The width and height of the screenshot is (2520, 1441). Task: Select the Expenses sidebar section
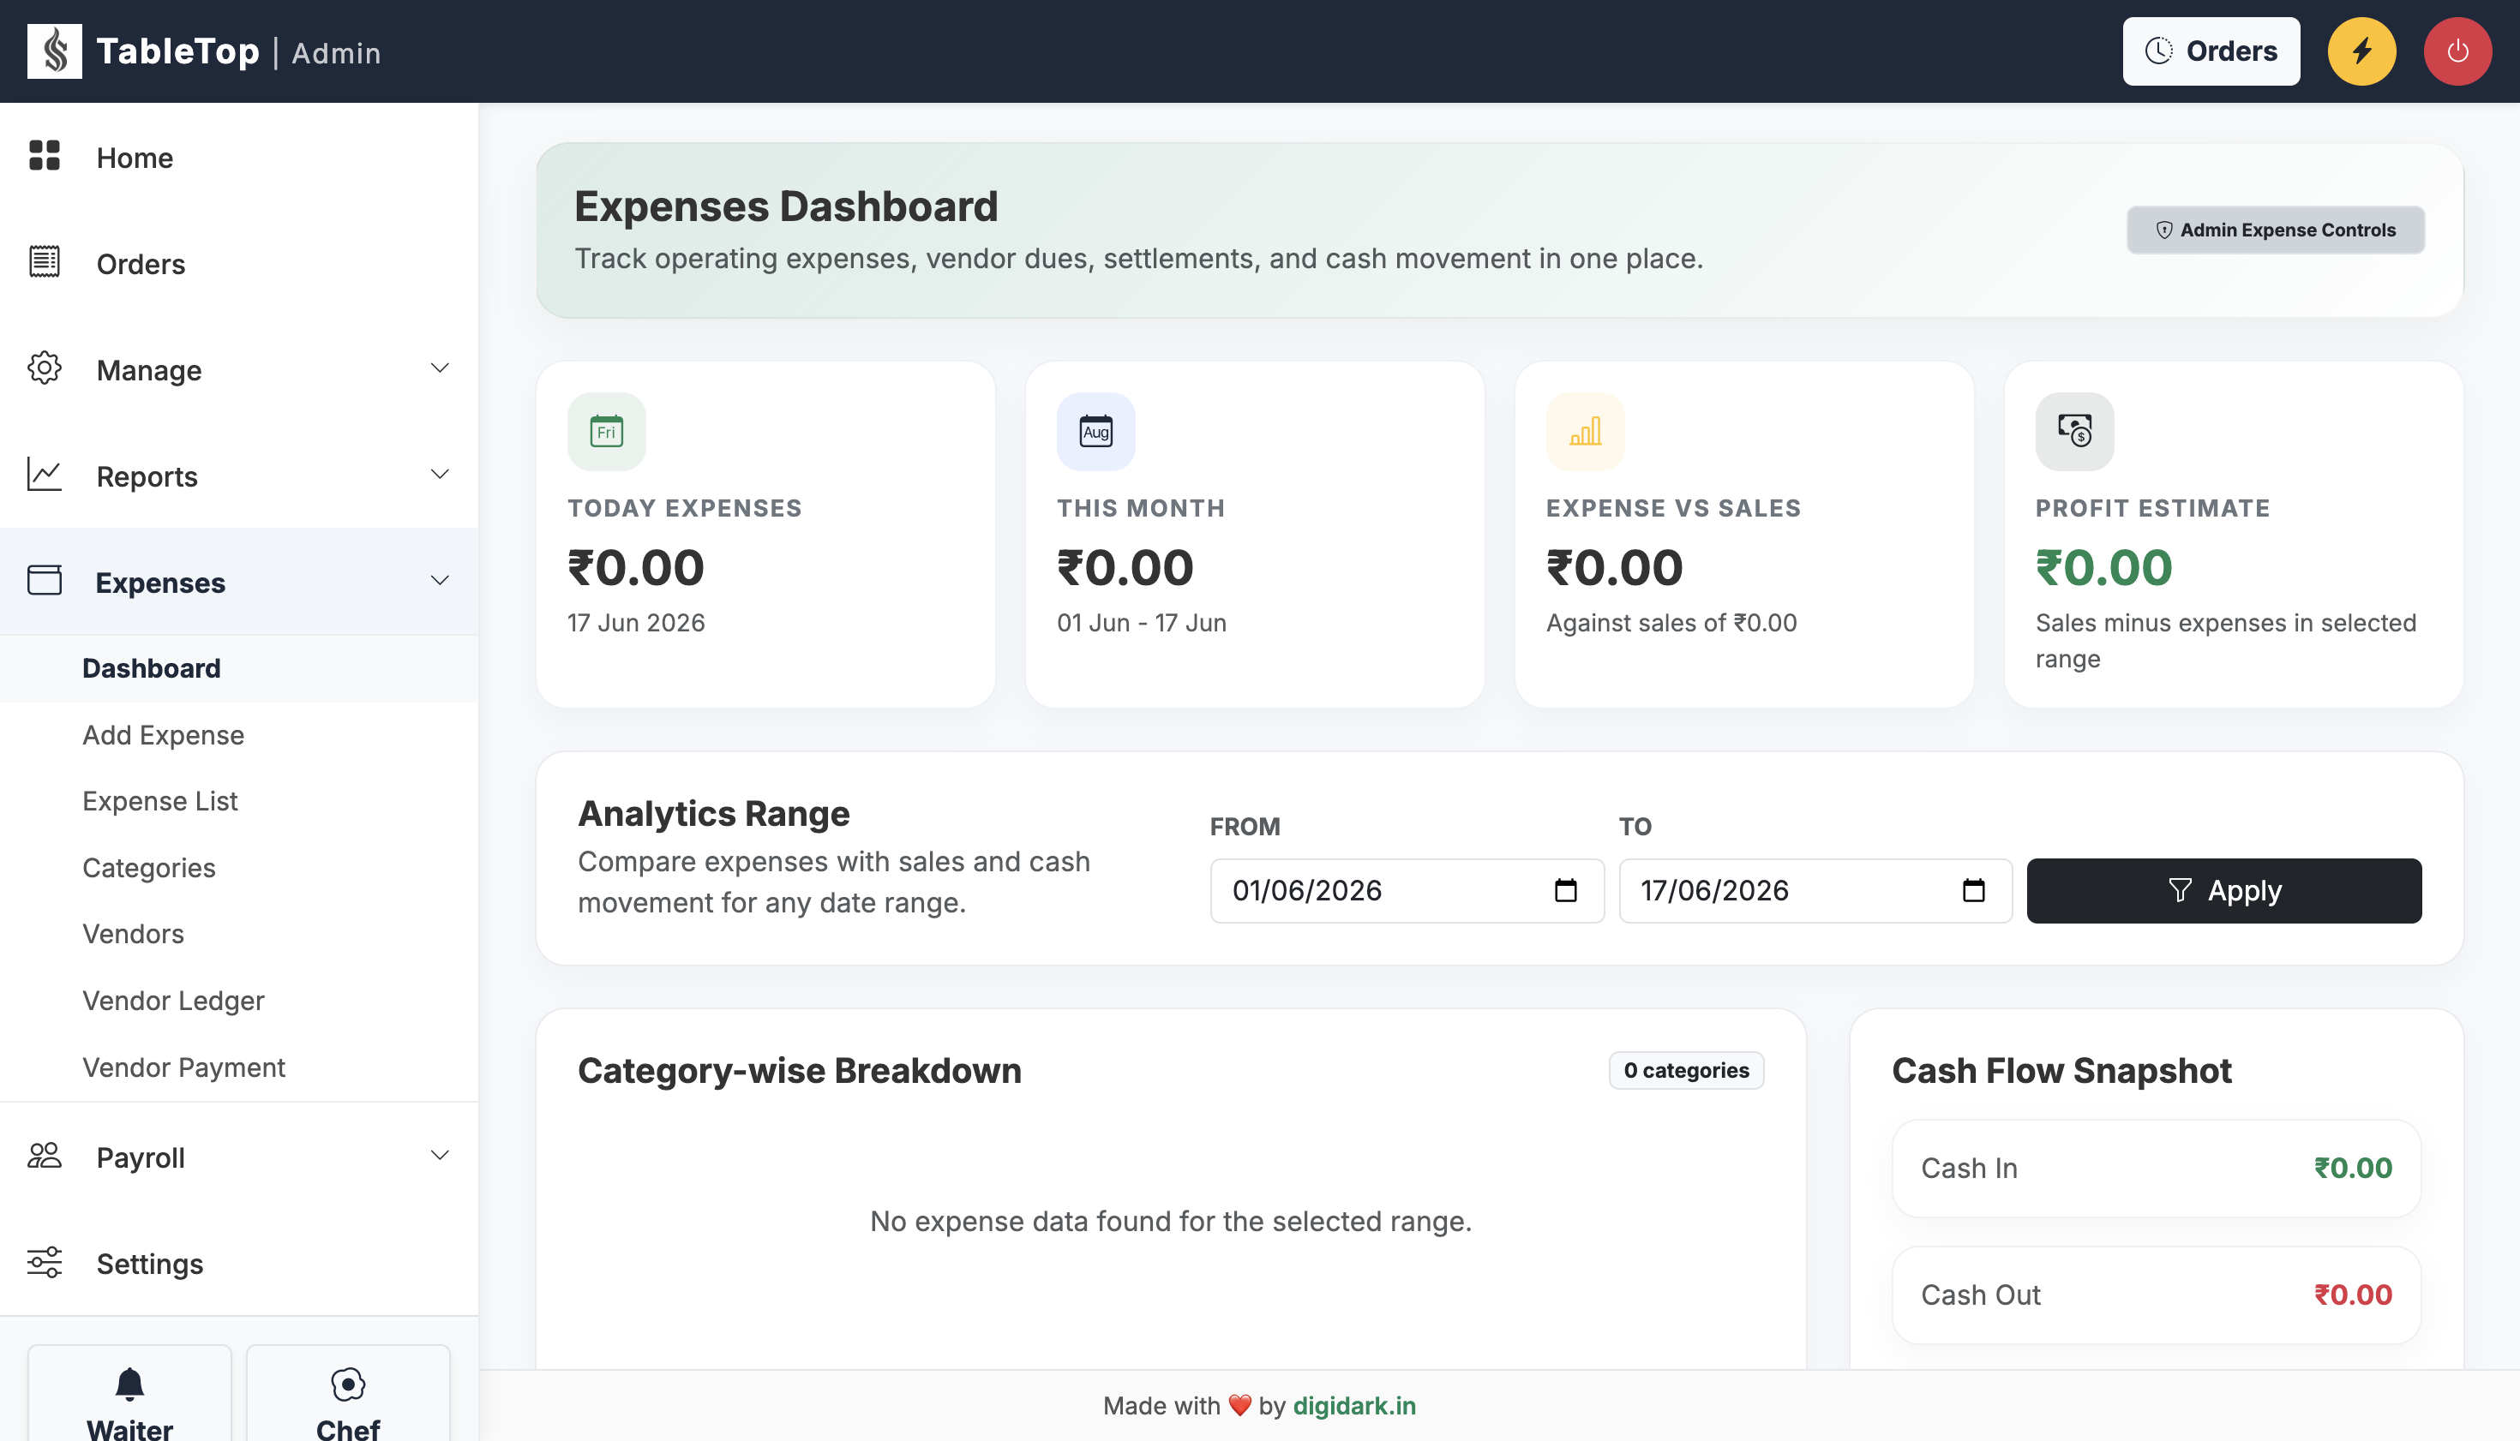tap(238, 582)
